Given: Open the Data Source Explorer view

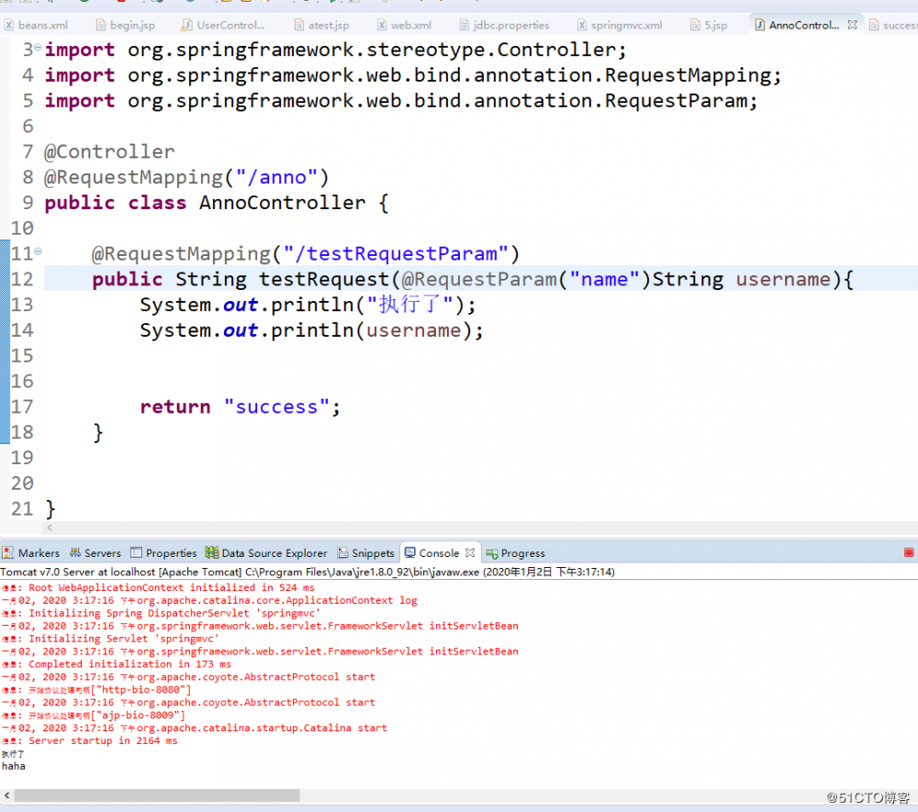Looking at the screenshot, I should 266,553.
